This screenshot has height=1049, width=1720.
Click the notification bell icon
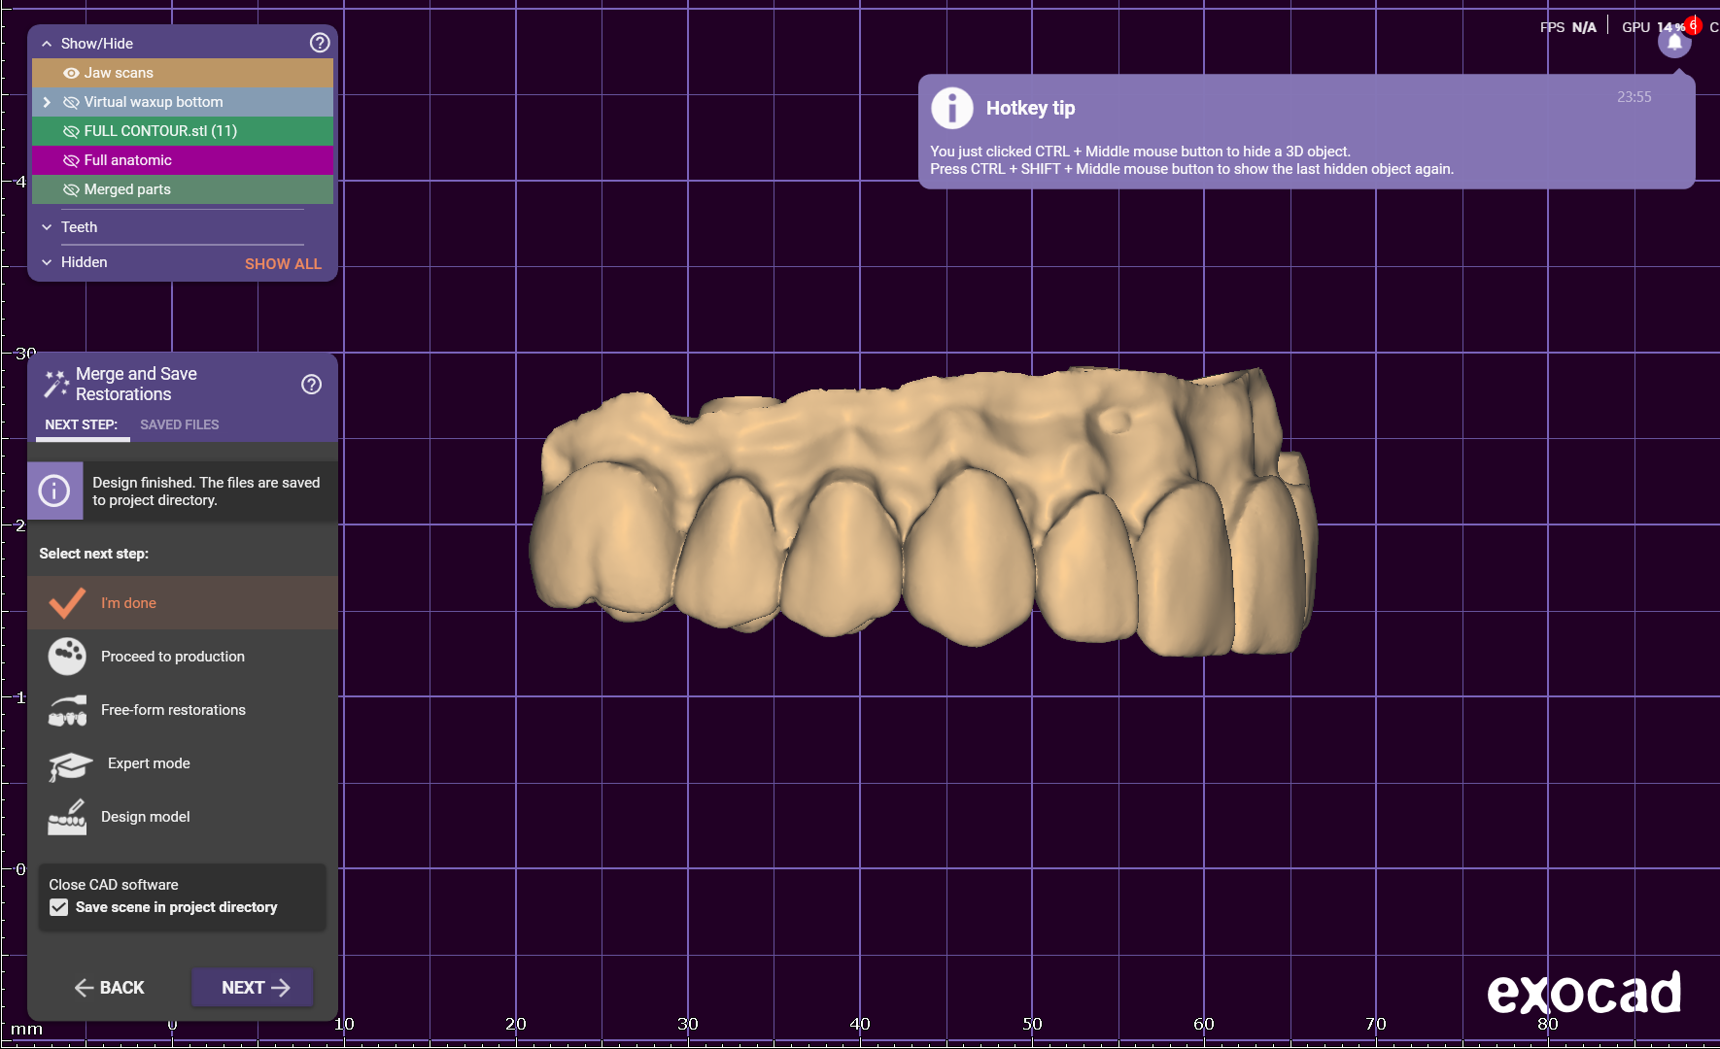coord(1673,43)
